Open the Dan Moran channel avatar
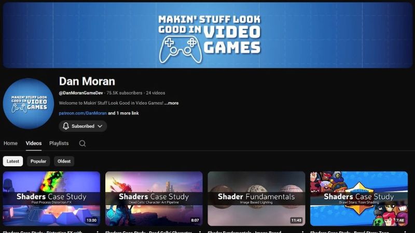 pyautogui.click(x=29, y=104)
